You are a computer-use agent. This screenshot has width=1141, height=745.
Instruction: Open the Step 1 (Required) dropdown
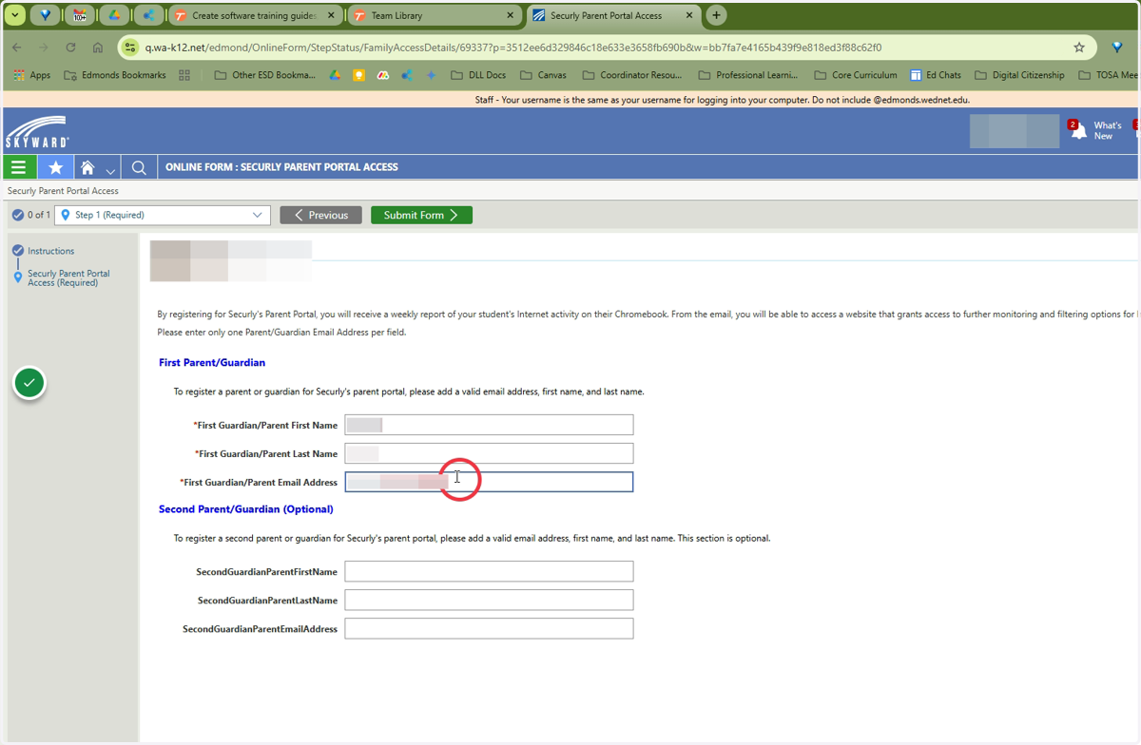point(163,215)
